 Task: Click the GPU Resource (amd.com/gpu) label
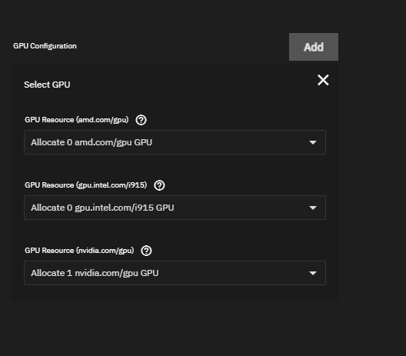coord(77,120)
